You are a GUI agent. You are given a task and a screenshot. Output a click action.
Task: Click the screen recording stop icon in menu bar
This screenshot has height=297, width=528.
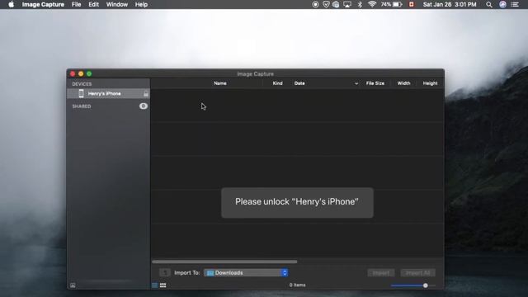[x=315, y=4]
